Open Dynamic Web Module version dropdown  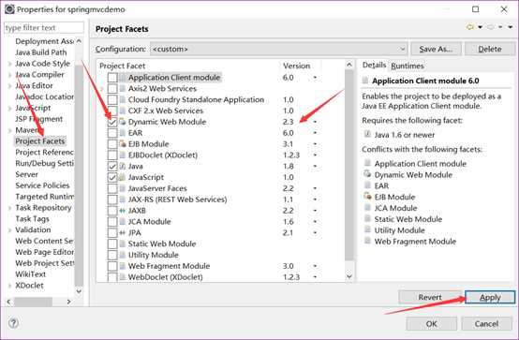(315, 122)
